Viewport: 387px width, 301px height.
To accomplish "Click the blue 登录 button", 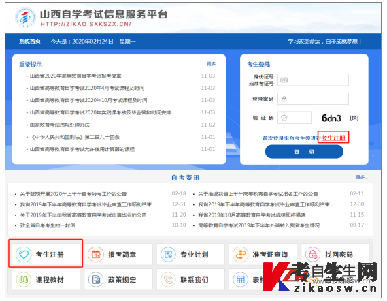I will pyautogui.click(x=304, y=151).
